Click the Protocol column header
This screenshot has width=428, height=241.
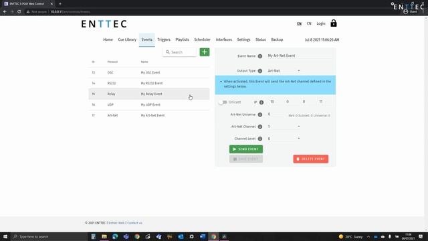point(112,62)
